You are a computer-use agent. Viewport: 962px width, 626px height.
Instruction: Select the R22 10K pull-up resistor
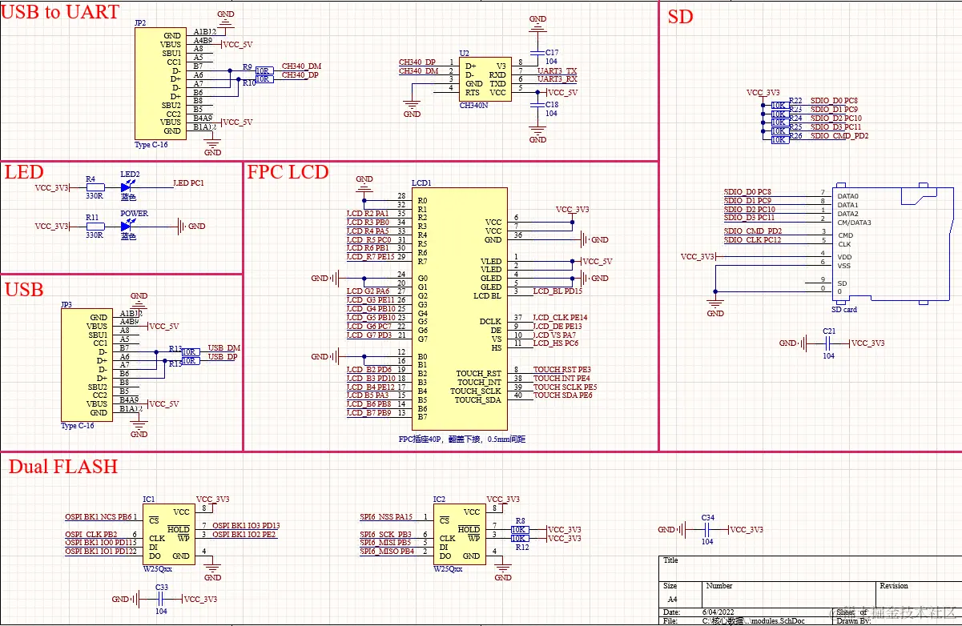(x=779, y=105)
